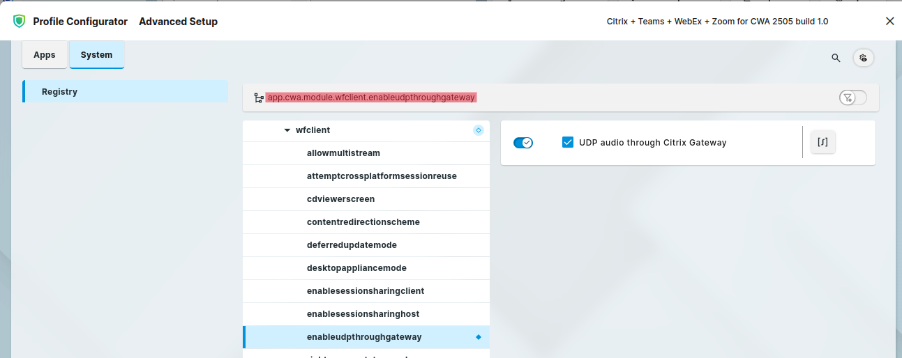Image resolution: width=902 pixels, height=358 pixels.
Task: Select desktopappliancemode registry key
Action: 356,268
